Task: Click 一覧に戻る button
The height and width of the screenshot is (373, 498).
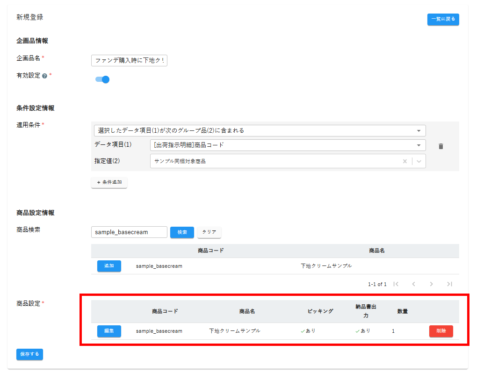Action: [443, 19]
